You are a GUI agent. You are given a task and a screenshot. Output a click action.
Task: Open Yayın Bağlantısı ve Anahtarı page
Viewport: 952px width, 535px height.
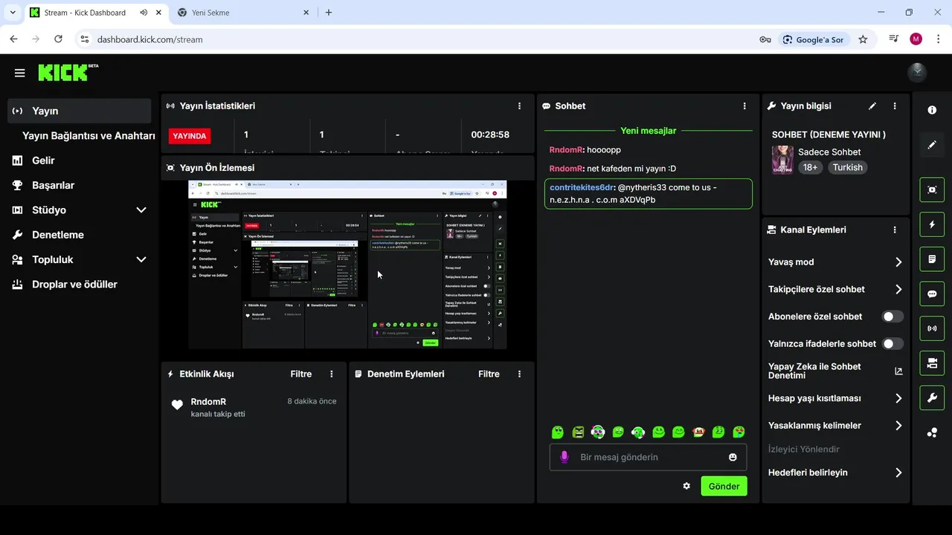point(89,136)
